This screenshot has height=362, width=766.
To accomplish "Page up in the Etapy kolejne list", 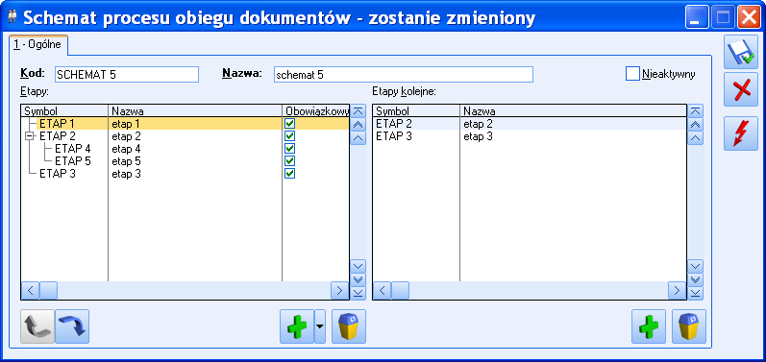I will pyautogui.click(x=695, y=125).
